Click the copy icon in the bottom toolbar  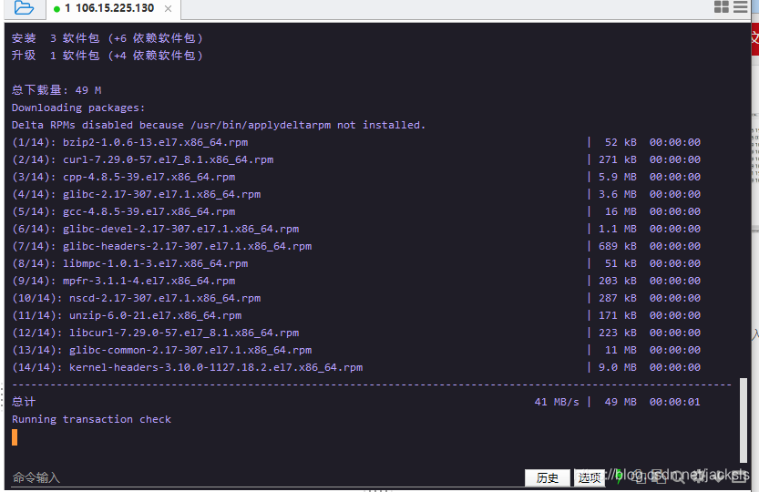(640, 477)
